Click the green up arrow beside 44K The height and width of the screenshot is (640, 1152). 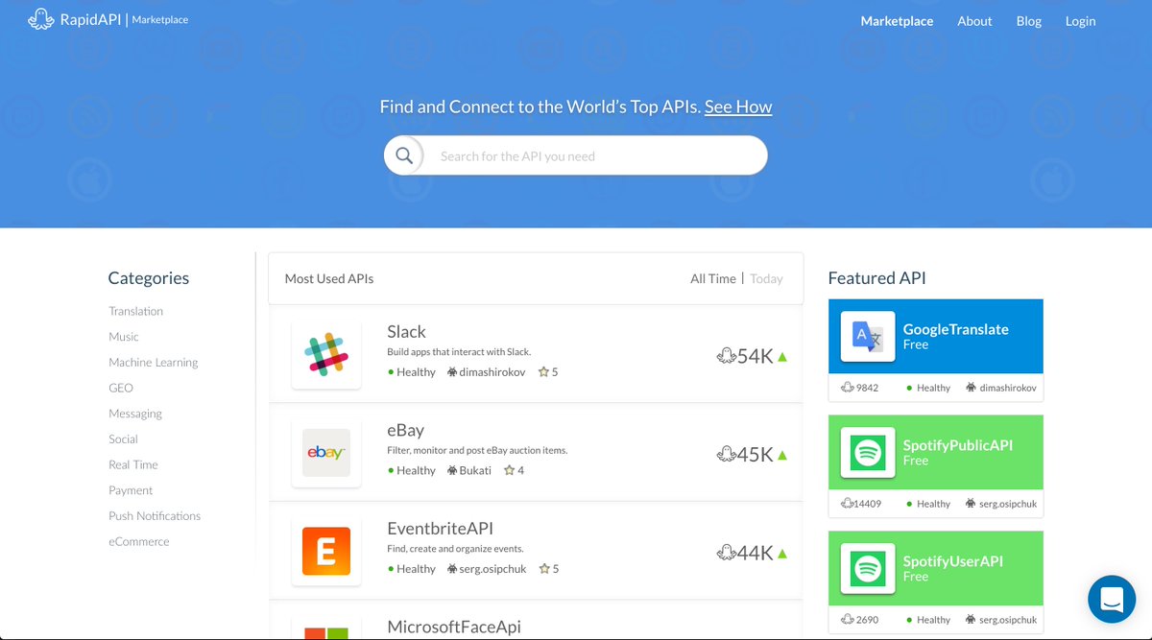[781, 554]
